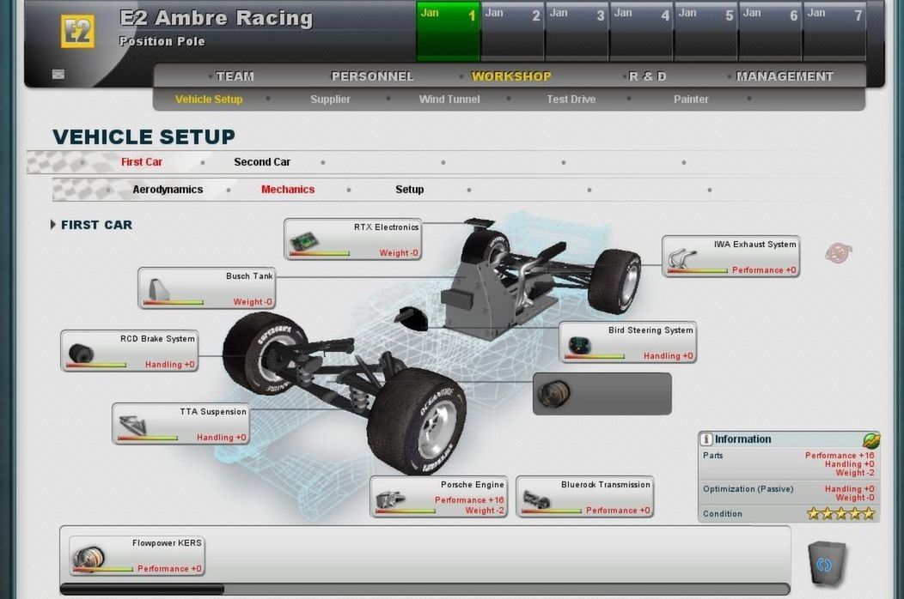
Task: Open the PERSONNEL menu
Action: click(372, 76)
